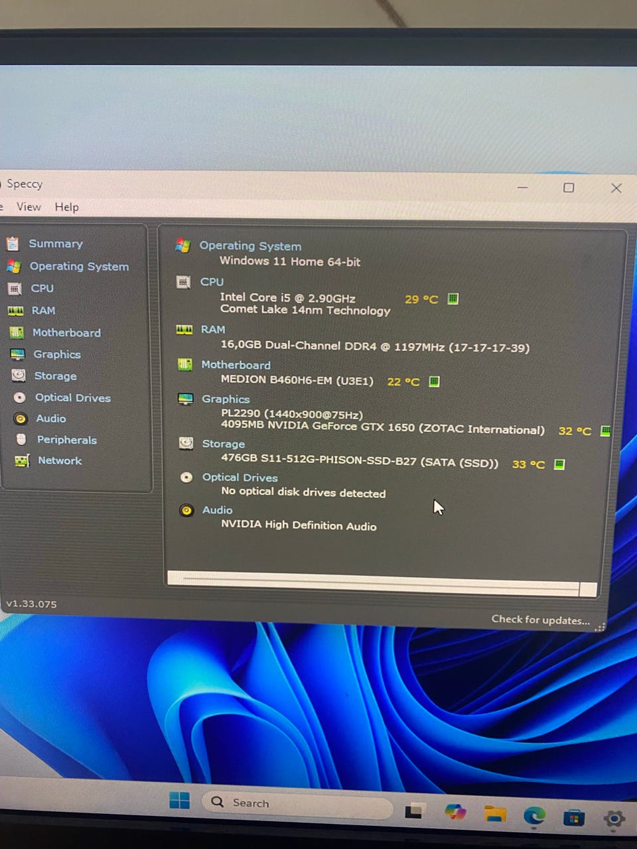Open the Graphics section in sidebar

(x=57, y=354)
